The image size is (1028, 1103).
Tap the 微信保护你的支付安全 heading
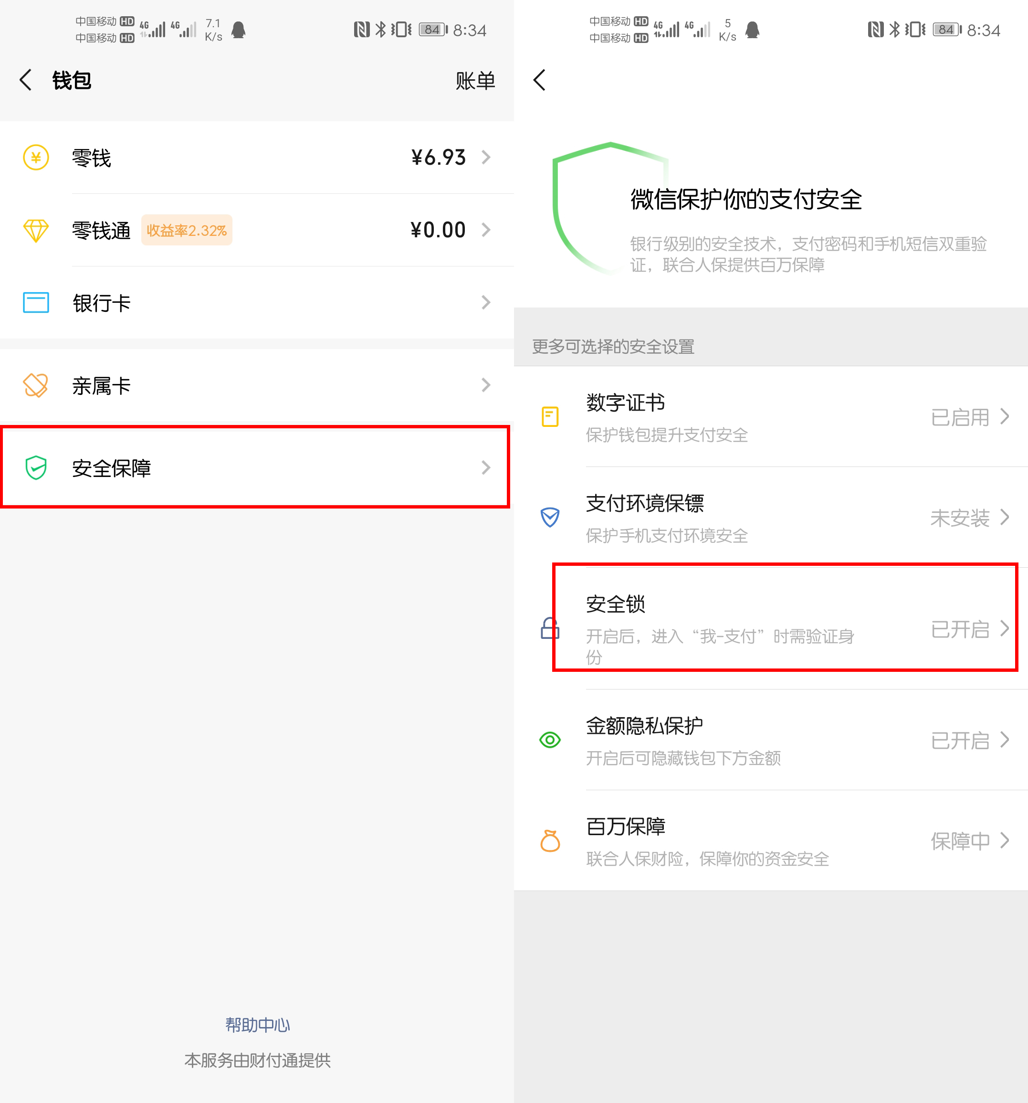tap(746, 200)
